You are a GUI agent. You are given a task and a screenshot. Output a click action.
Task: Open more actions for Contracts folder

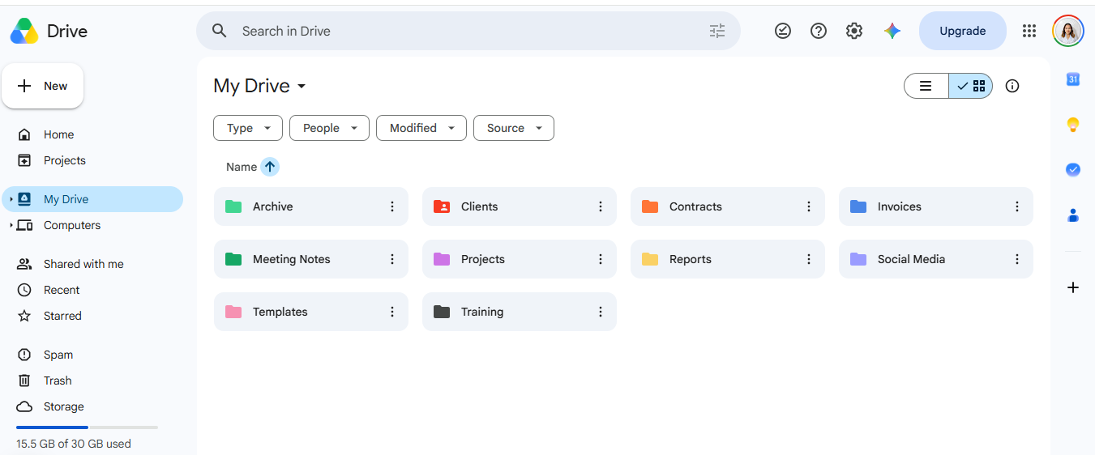809,206
